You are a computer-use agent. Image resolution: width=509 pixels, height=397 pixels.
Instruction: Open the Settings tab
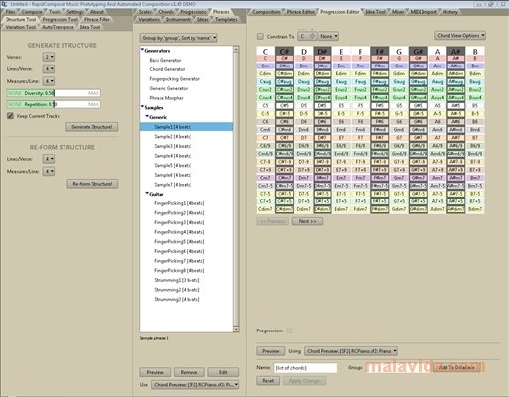[x=75, y=12]
